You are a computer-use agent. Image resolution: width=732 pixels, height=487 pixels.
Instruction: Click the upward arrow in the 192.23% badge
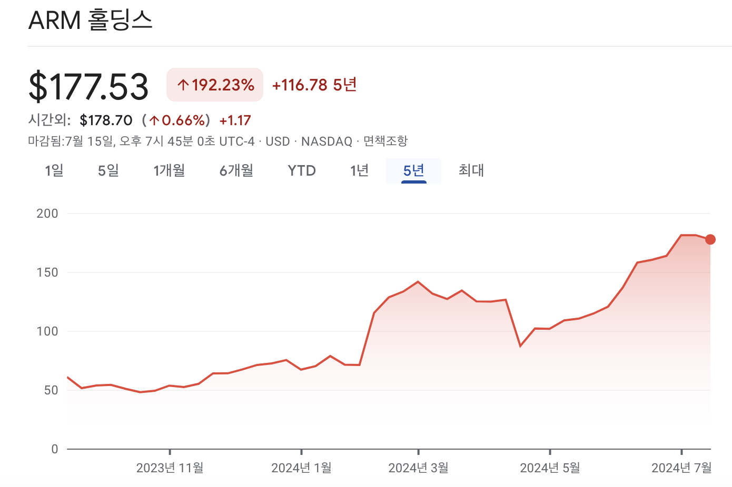pos(183,84)
